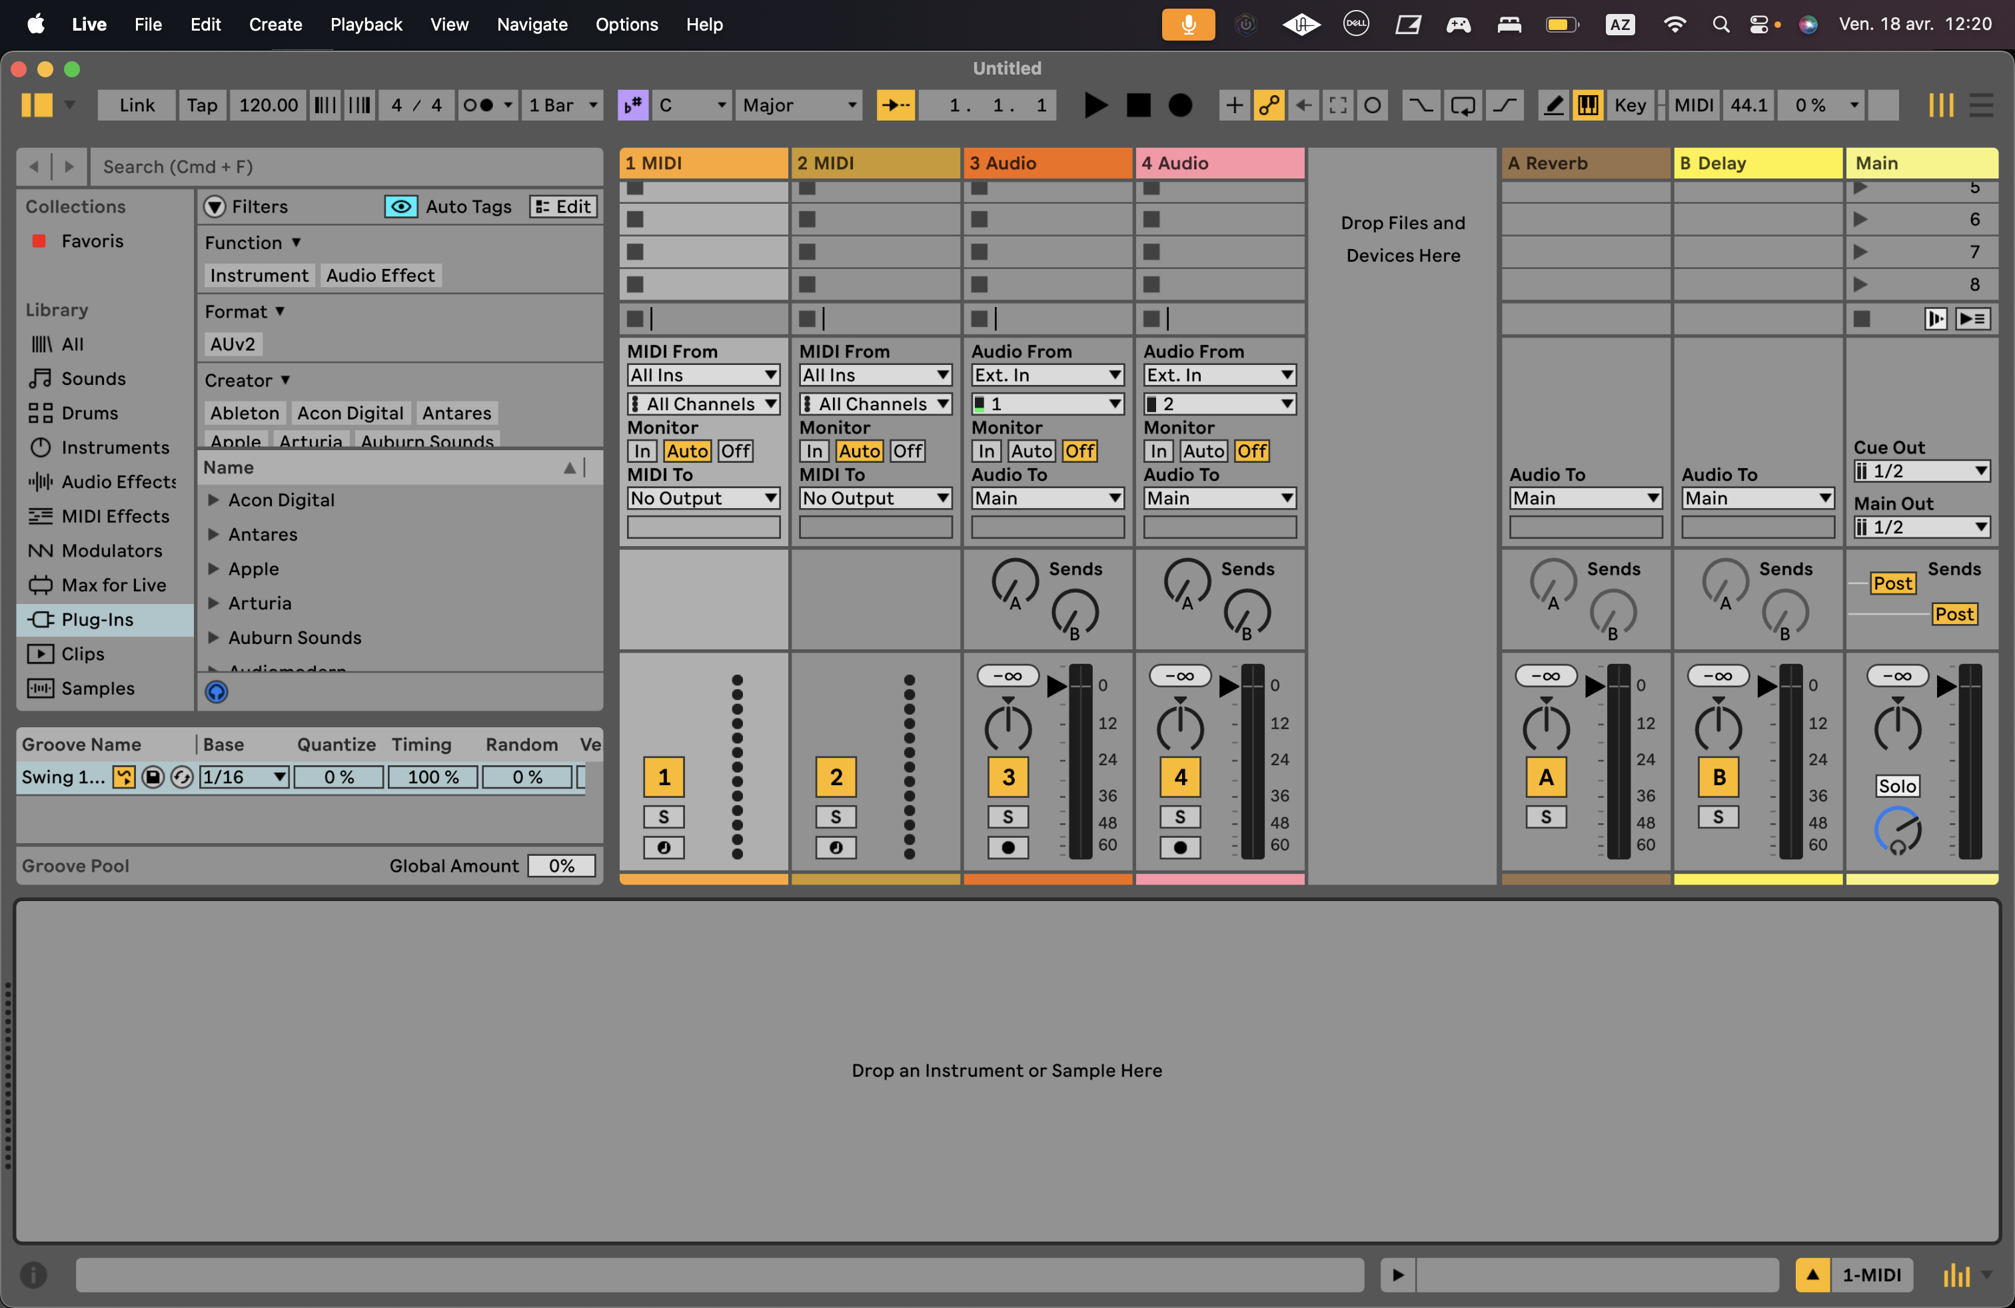Viewport: 2015px width, 1308px height.
Task: Activate track 1 MIDI activator button
Action: (x=664, y=777)
